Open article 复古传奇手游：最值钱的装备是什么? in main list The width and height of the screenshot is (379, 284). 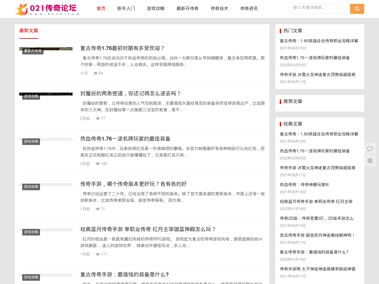125,275
